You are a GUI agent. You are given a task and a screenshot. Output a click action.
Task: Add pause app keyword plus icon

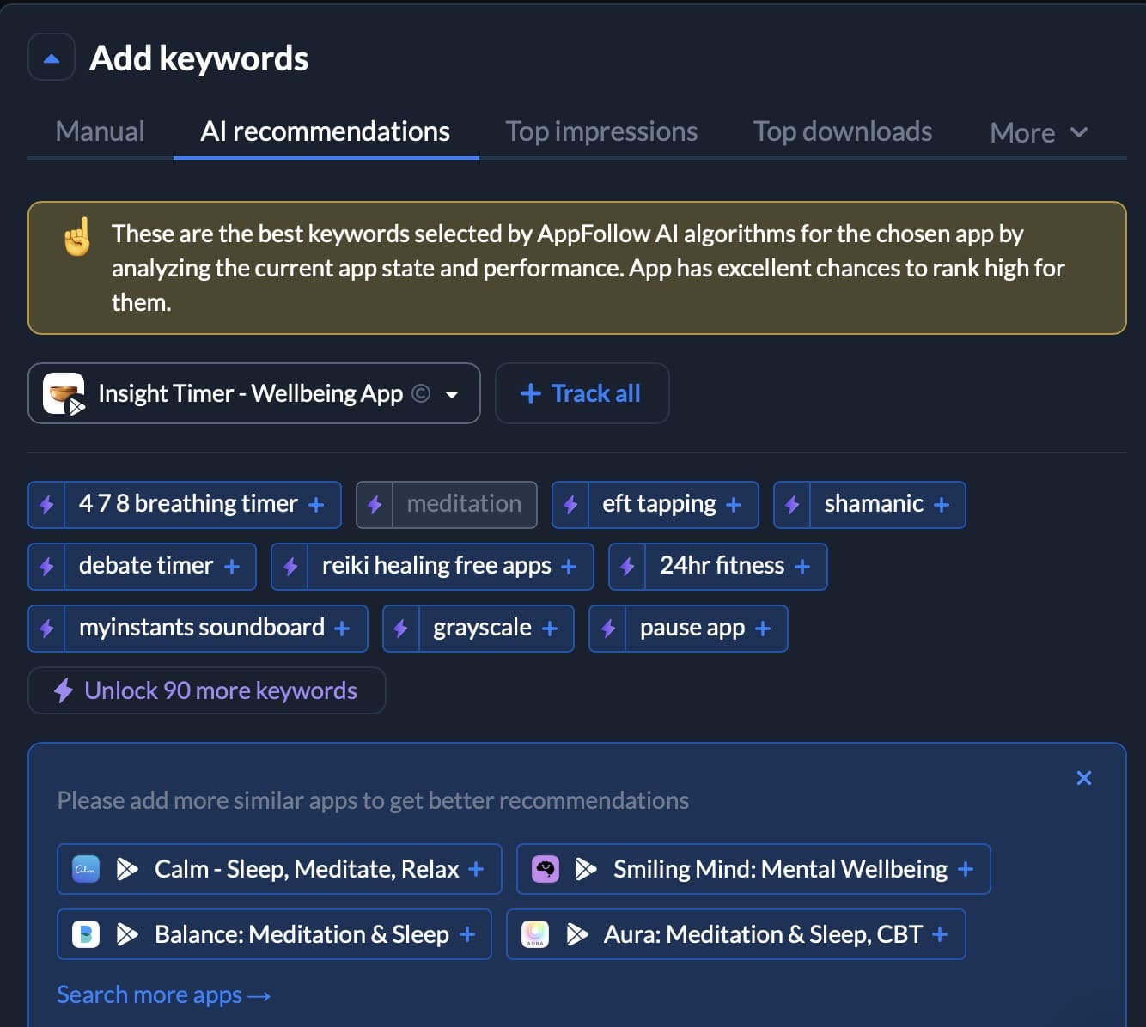pyautogui.click(x=763, y=629)
